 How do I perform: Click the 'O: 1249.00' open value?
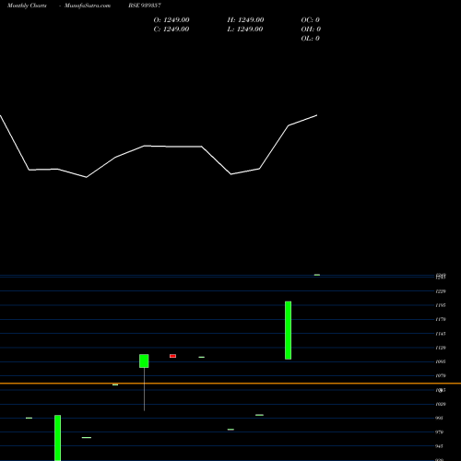171,20
